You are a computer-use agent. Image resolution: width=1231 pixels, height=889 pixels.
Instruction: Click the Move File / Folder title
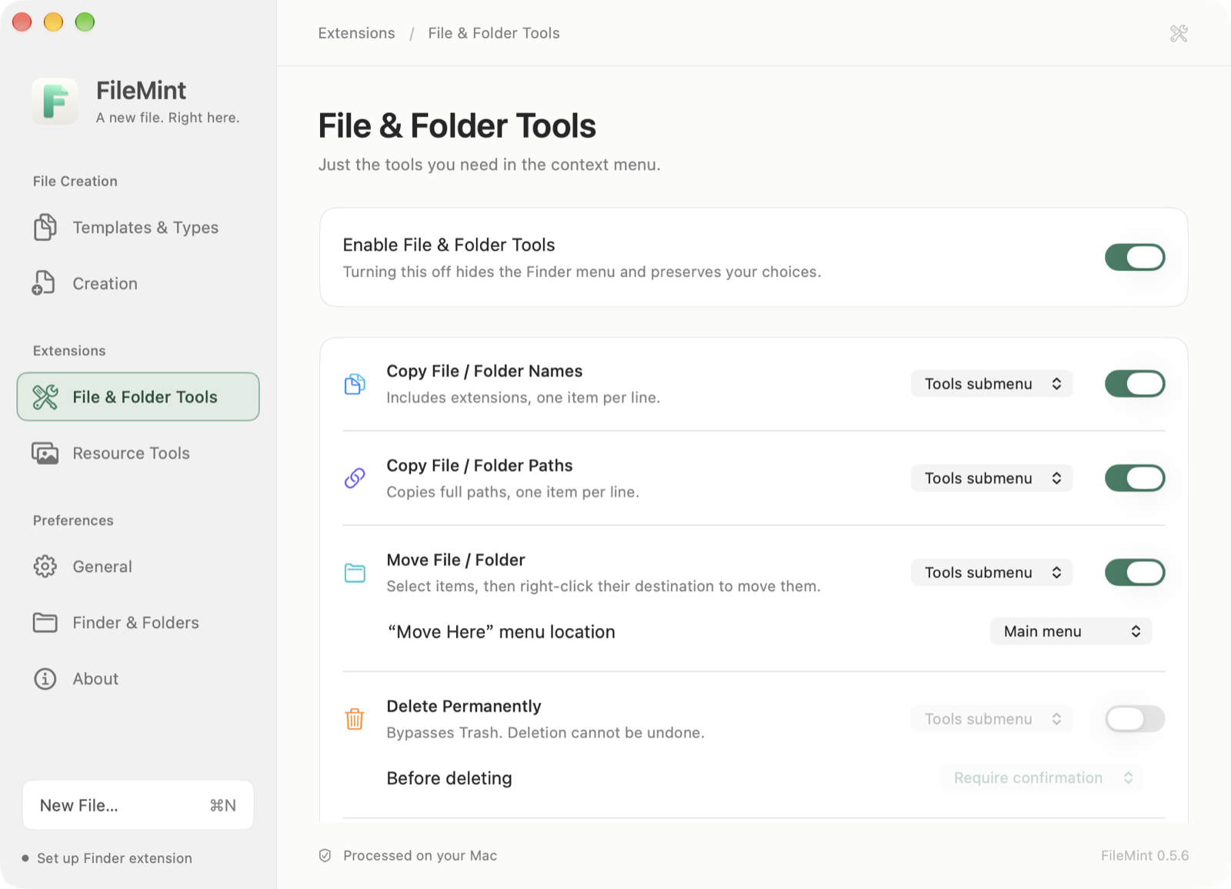tap(455, 560)
